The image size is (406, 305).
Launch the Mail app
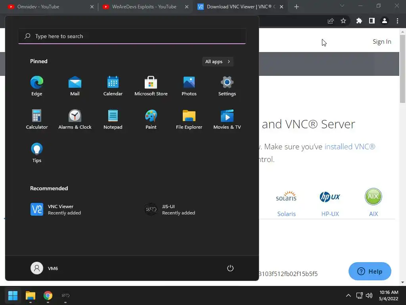click(x=75, y=86)
